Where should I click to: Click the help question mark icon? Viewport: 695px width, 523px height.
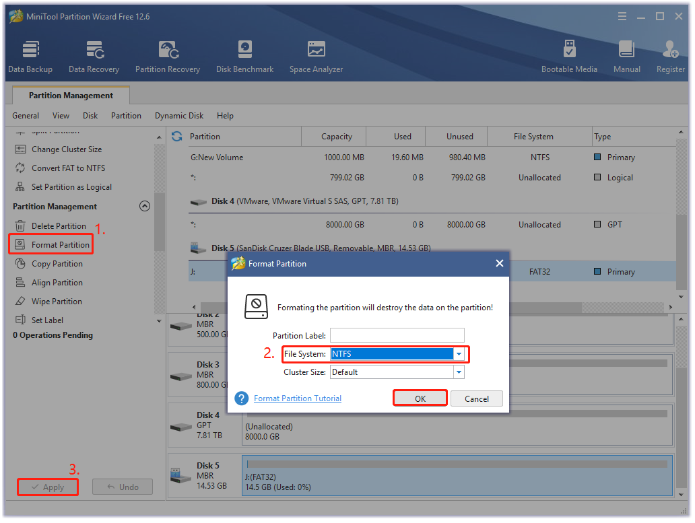click(x=242, y=398)
